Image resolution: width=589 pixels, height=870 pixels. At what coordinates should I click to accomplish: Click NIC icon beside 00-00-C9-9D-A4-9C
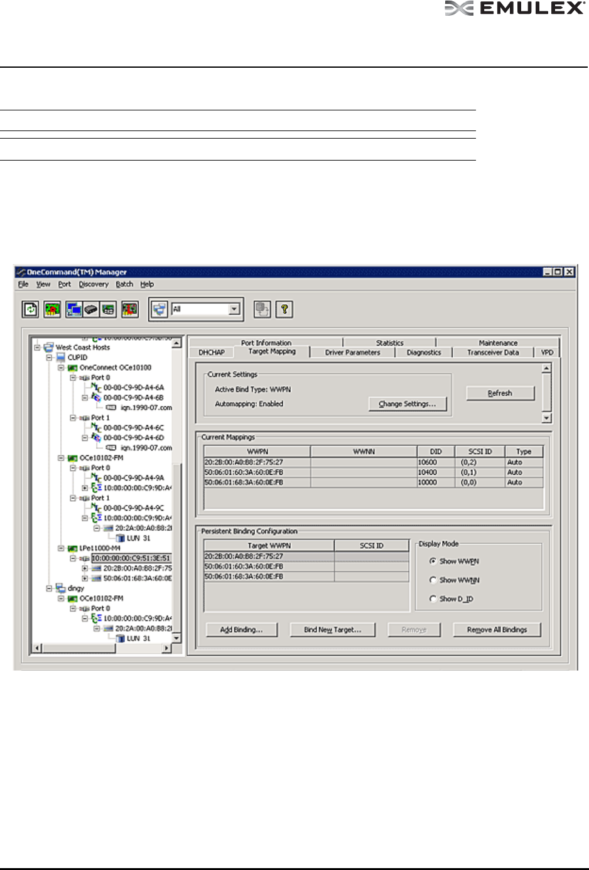pyautogui.click(x=96, y=507)
